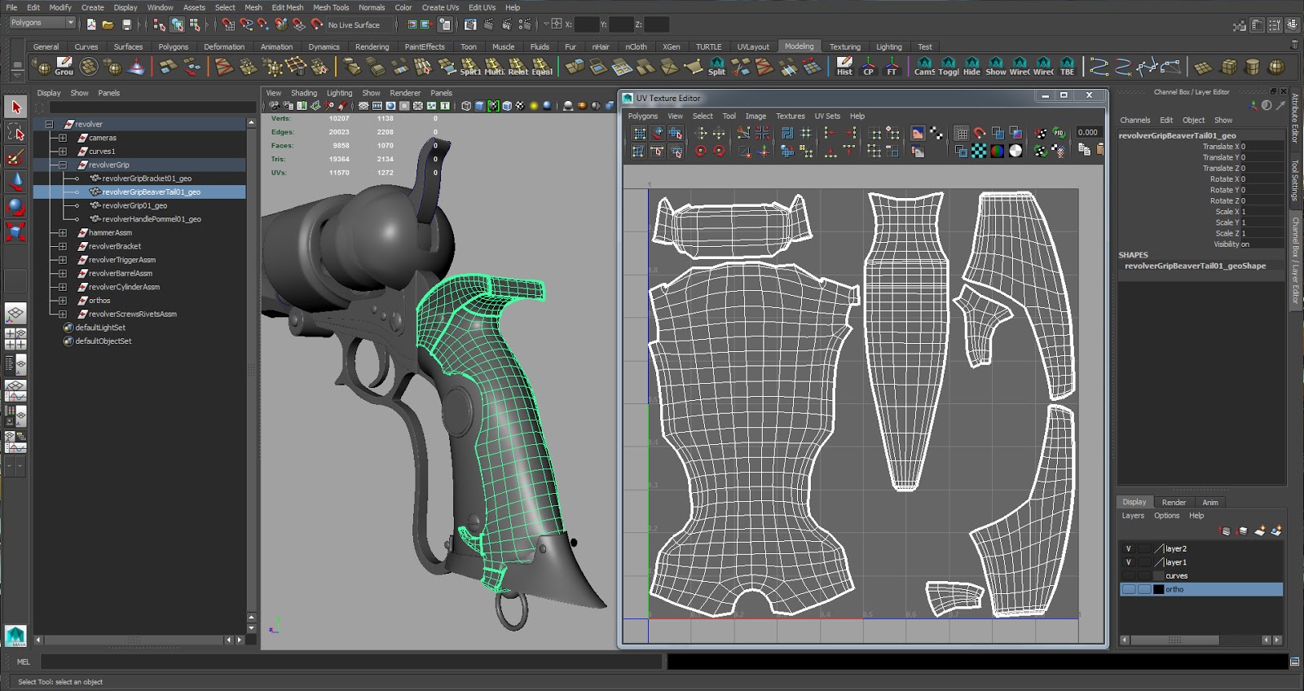Click the ortho layer black color swatch
Image resolution: width=1304 pixels, height=691 pixels.
coord(1158,589)
